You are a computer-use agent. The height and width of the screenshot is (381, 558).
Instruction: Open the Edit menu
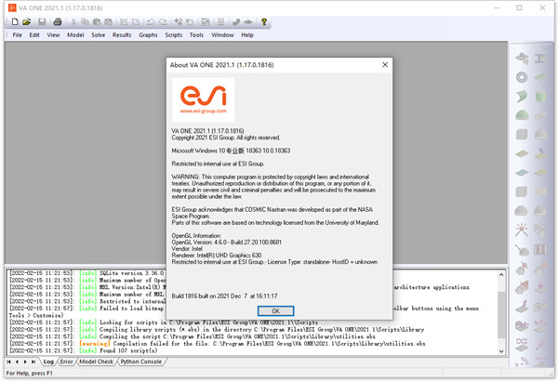(x=34, y=35)
